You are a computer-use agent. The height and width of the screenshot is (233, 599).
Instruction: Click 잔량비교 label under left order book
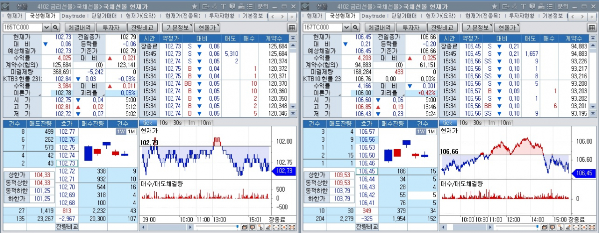point(67,227)
